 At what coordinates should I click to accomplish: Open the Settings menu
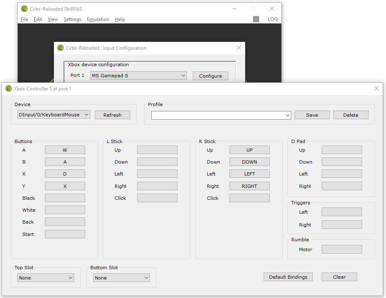click(72, 19)
